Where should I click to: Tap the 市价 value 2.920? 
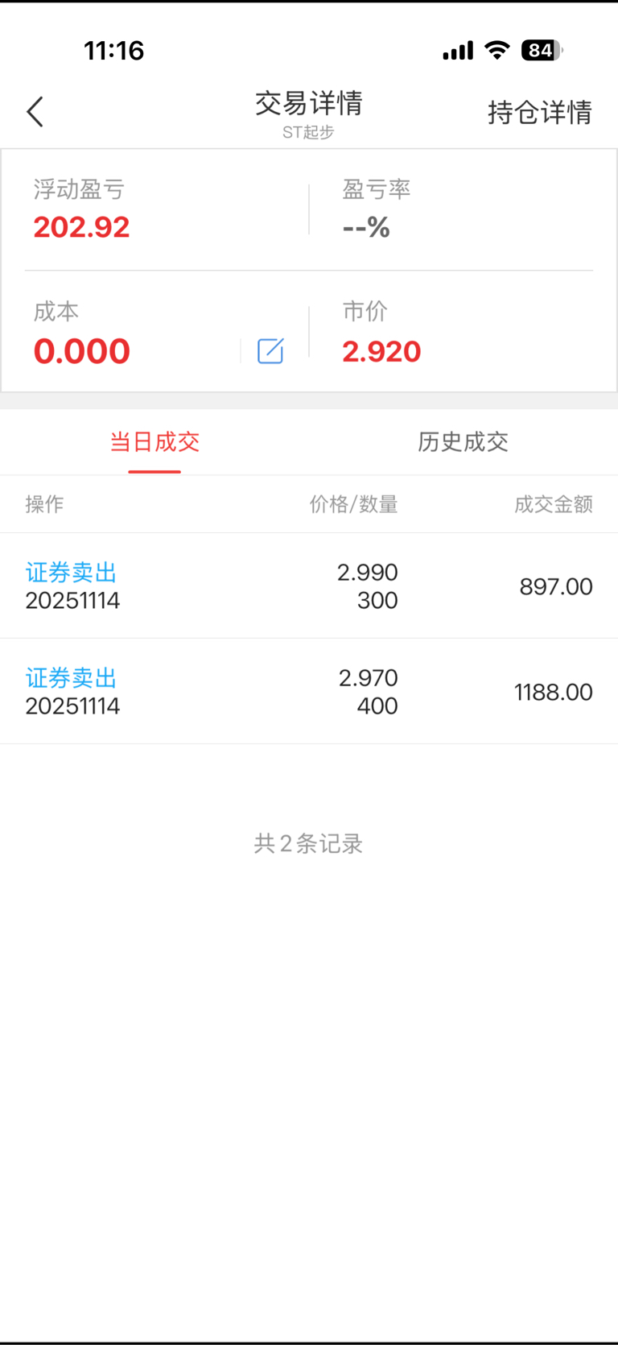click(381, 351)
